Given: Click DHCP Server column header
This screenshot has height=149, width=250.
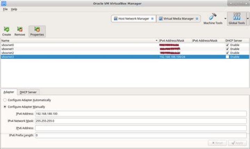Looking at the screenshot, I should (x=234, y=41).
